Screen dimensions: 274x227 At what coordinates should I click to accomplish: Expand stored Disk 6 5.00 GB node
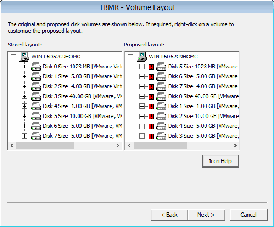coord(25,126)
